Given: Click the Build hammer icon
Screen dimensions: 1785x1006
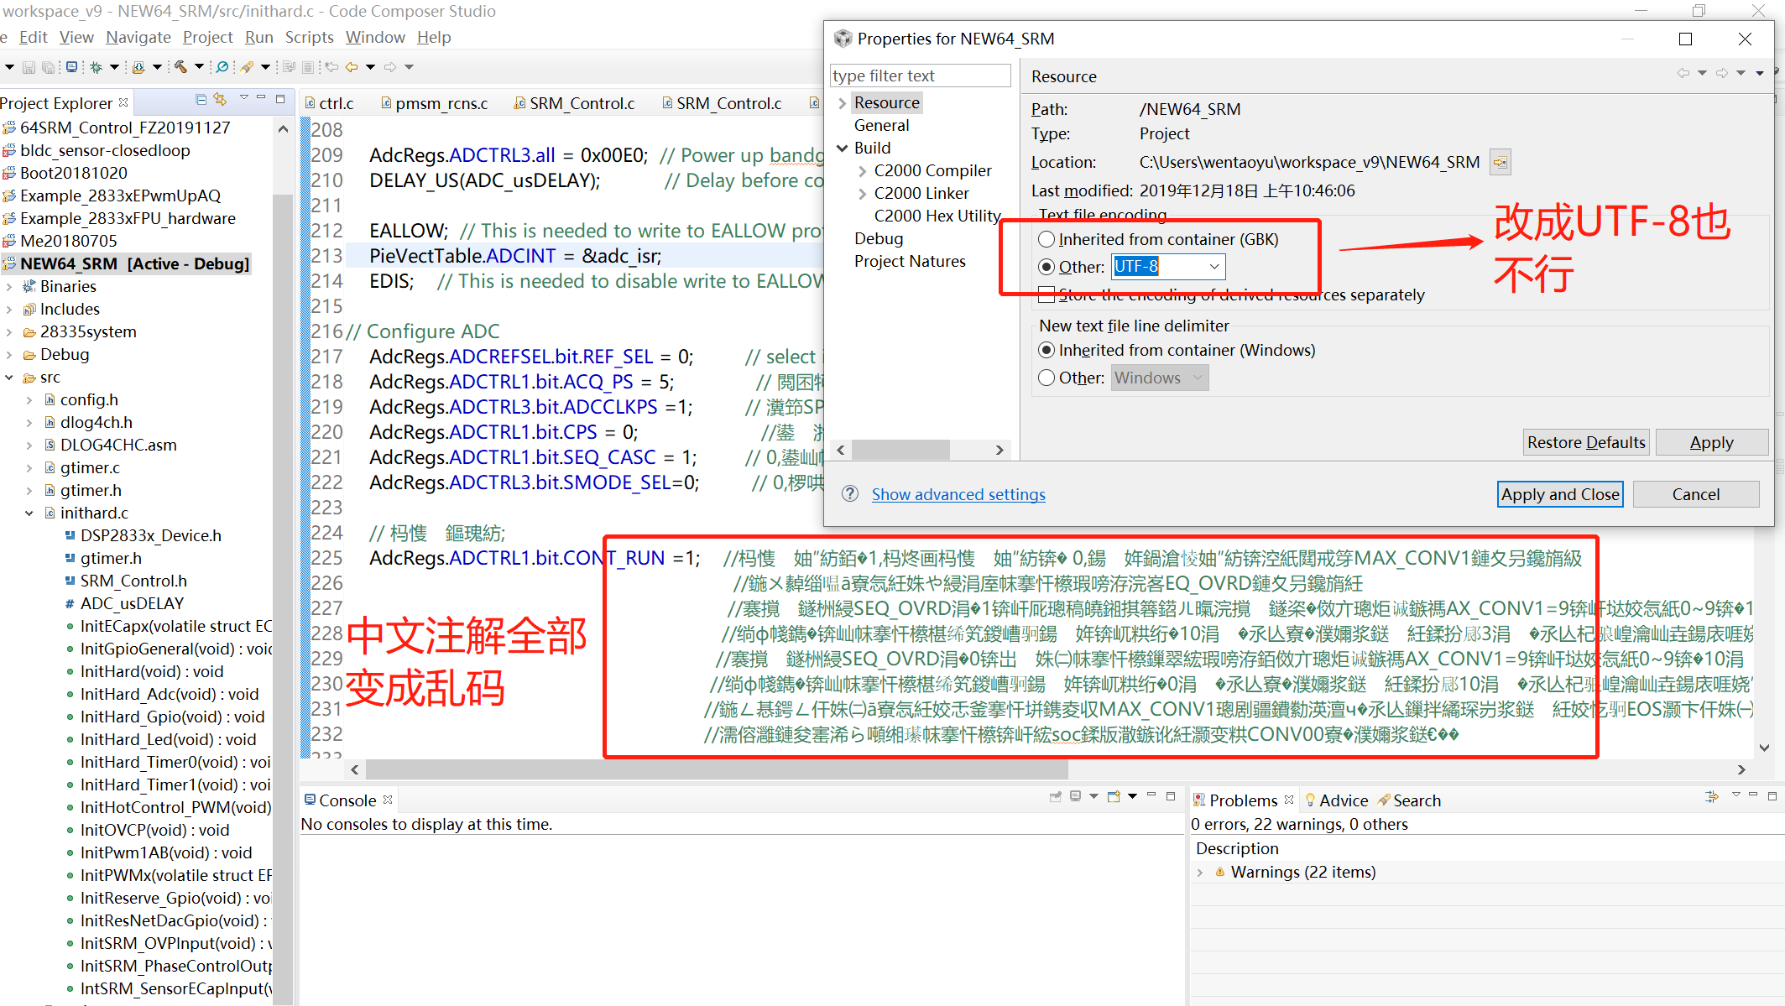Looking at the screenshot, I should 180,67.
